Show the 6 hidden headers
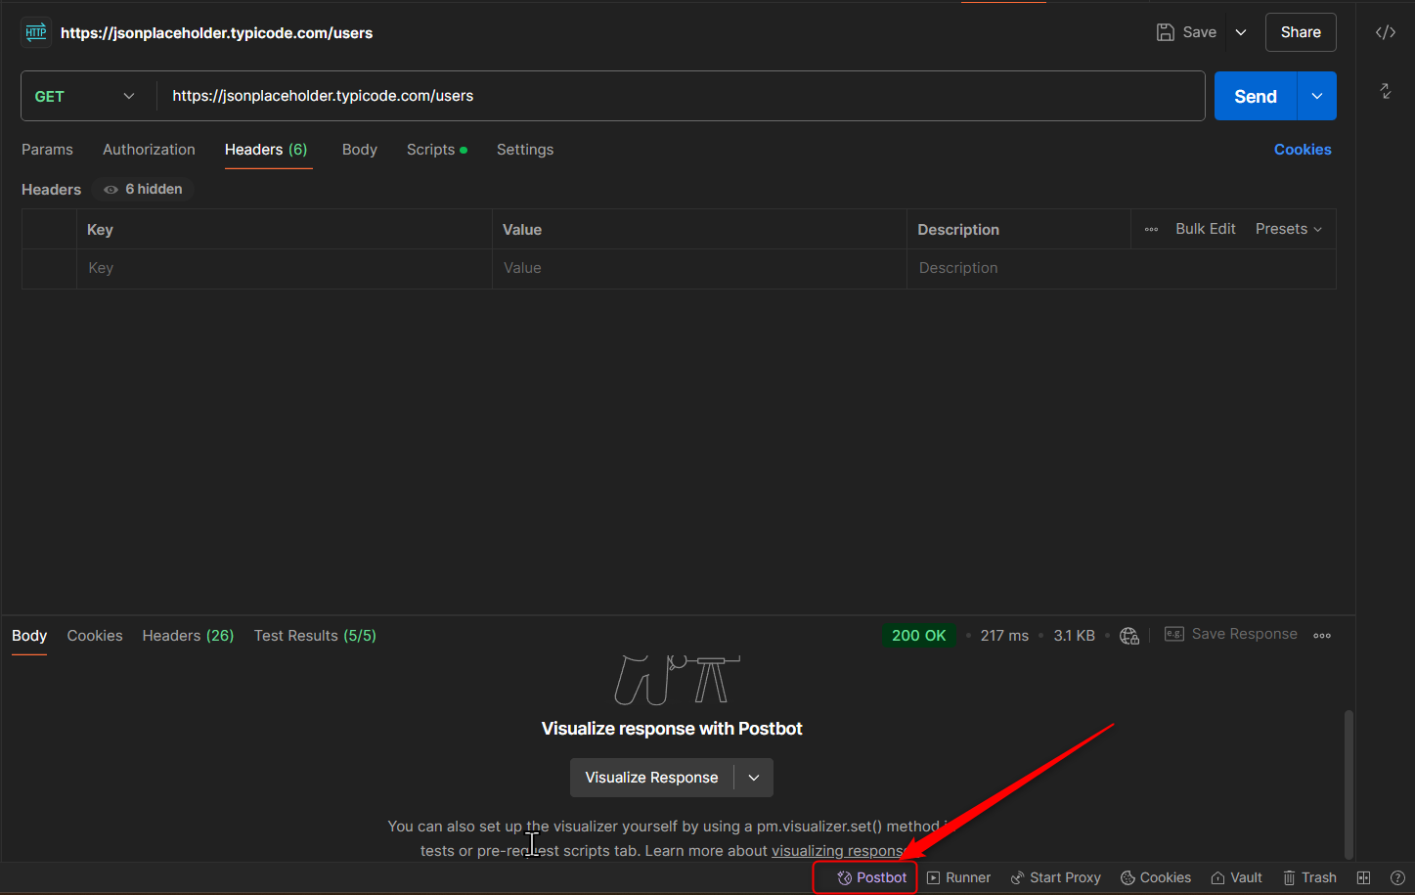Screen dimensions: 1415x895 (144, 189)
